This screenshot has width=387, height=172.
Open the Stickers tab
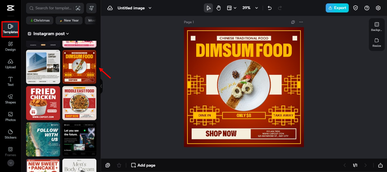pos(10,134)
